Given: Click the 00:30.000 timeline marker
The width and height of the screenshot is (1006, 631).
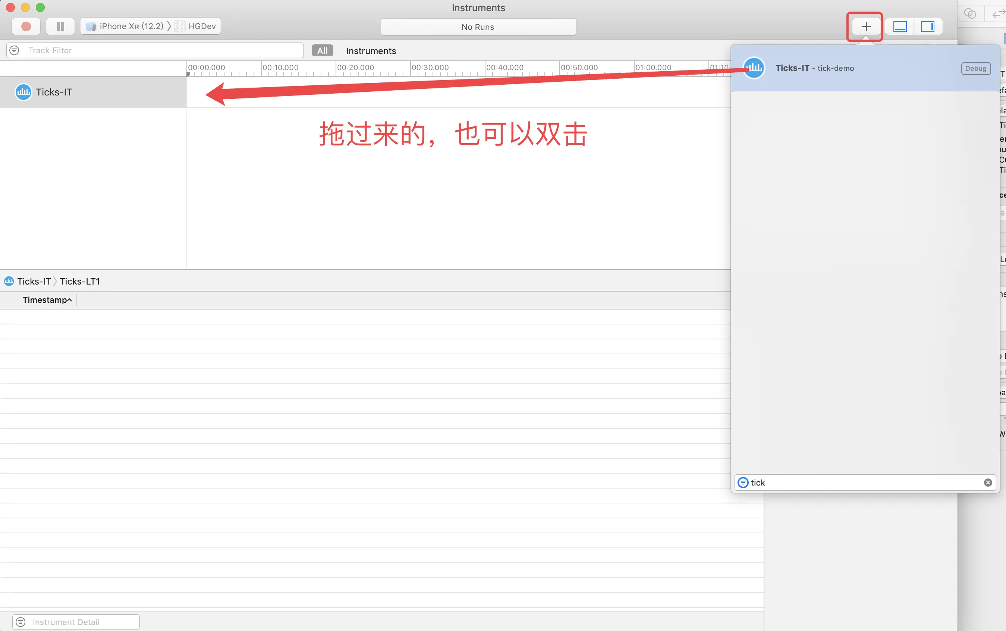Looking at the screenshot, I should click(430, 68).
